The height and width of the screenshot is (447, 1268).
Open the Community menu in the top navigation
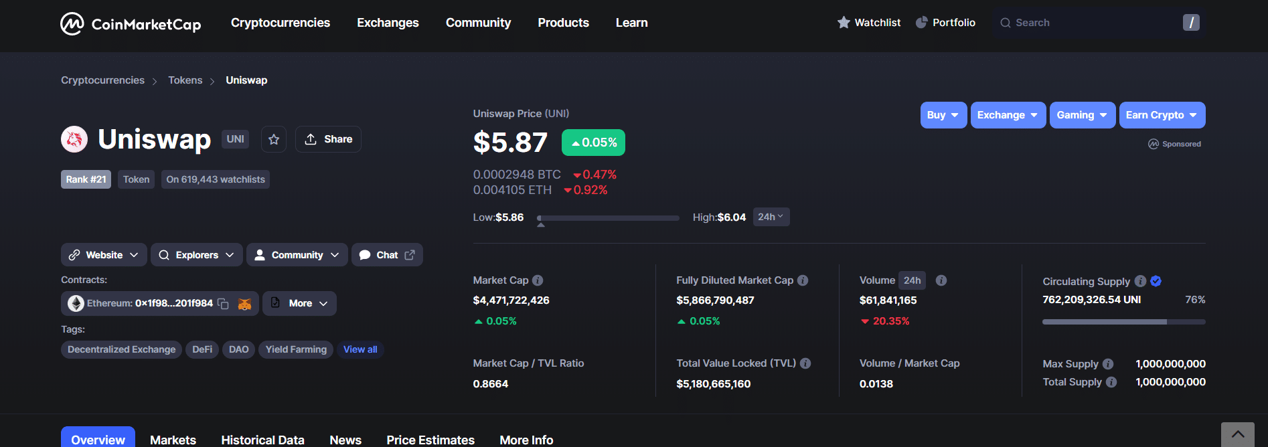tap(478, 23)
